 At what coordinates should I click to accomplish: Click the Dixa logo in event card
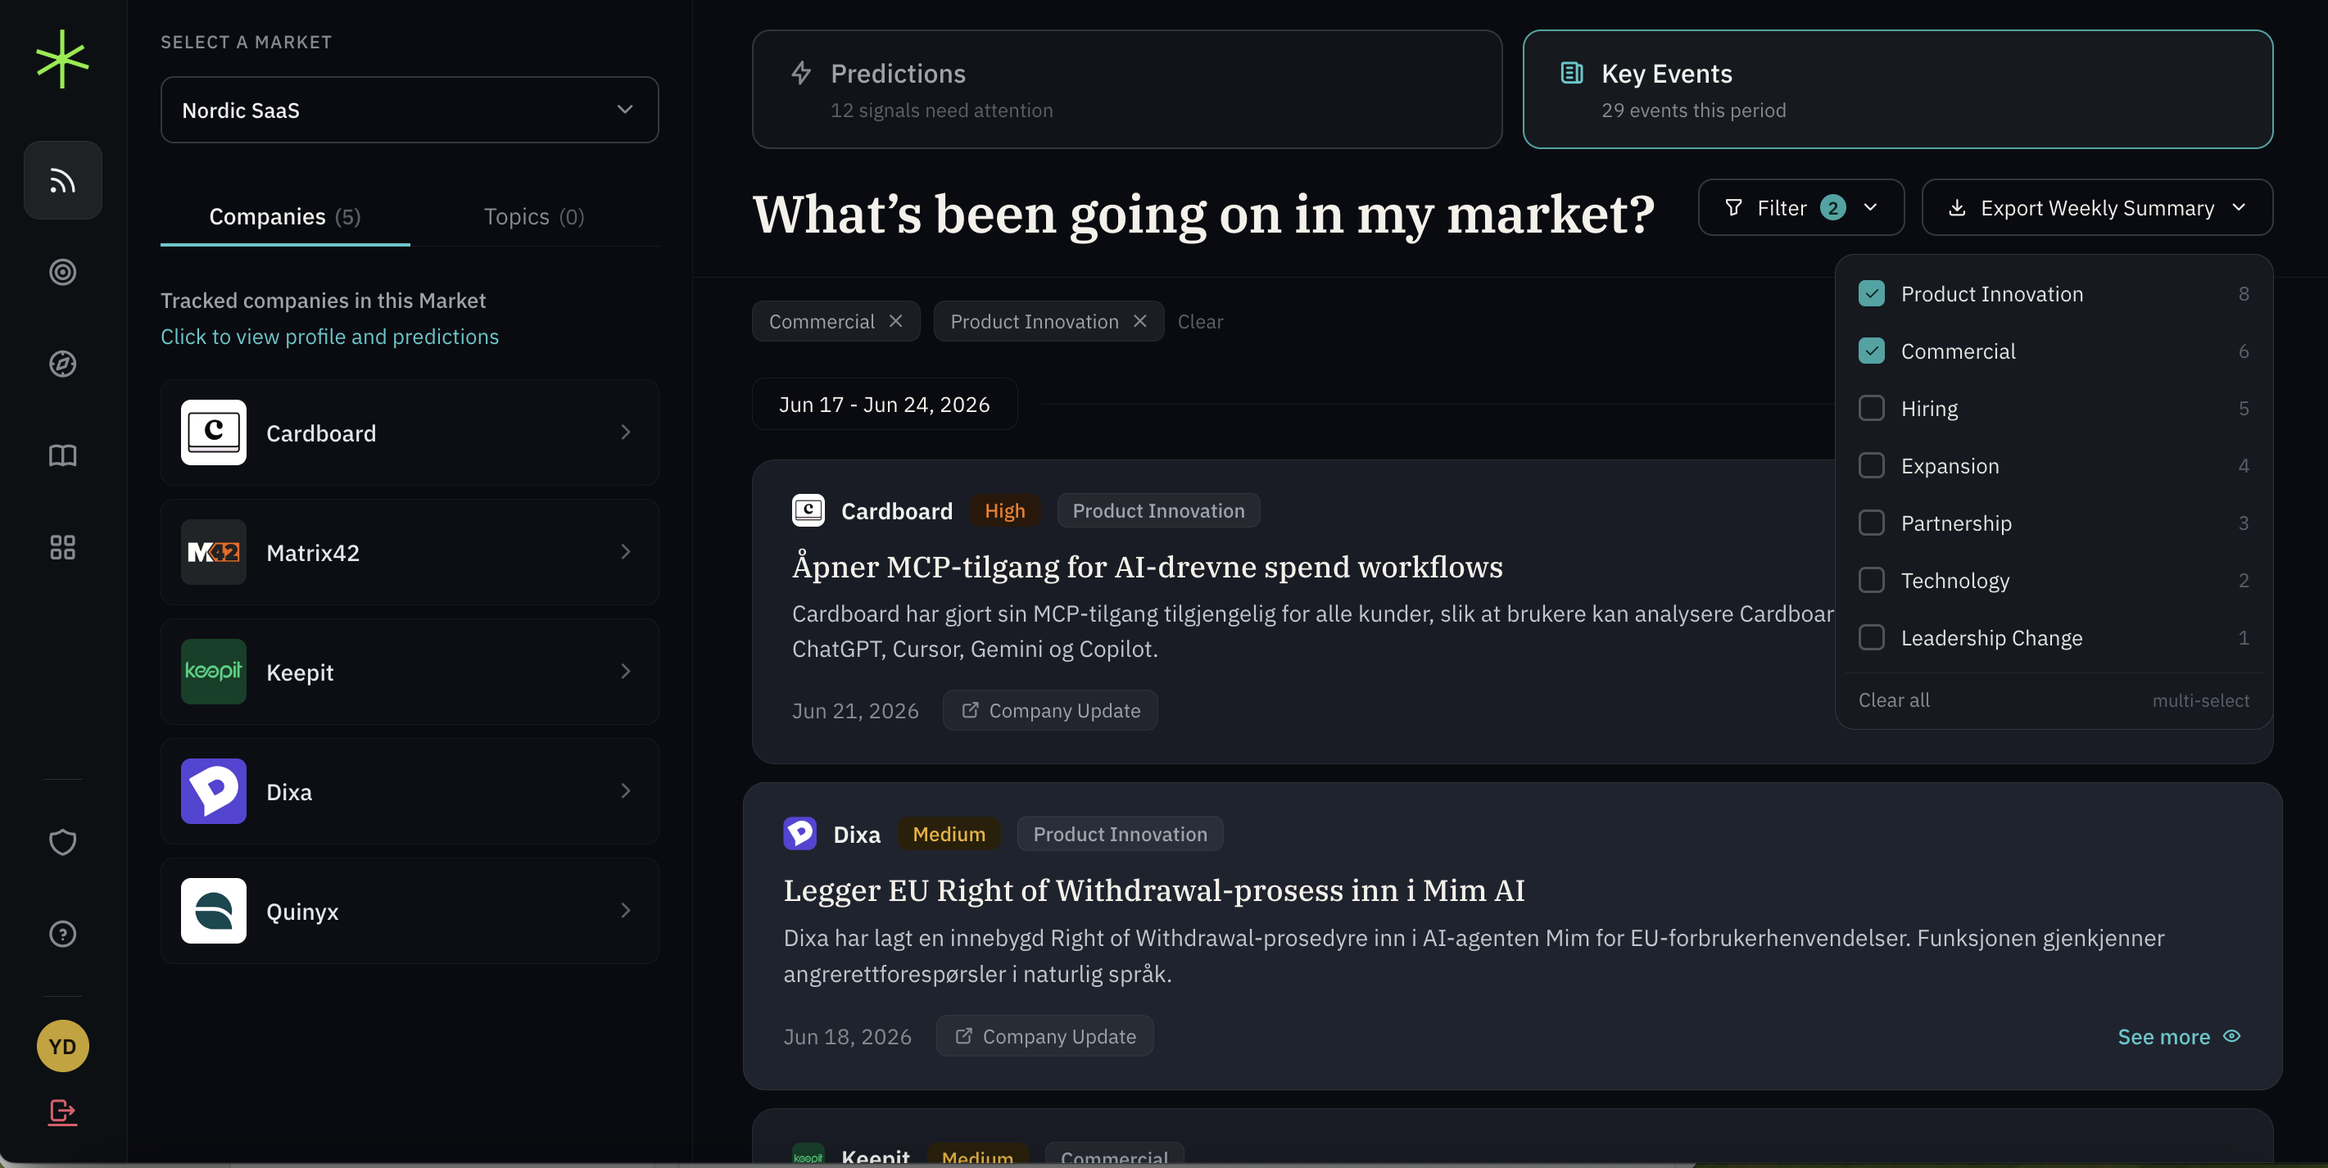coord(799,834)
